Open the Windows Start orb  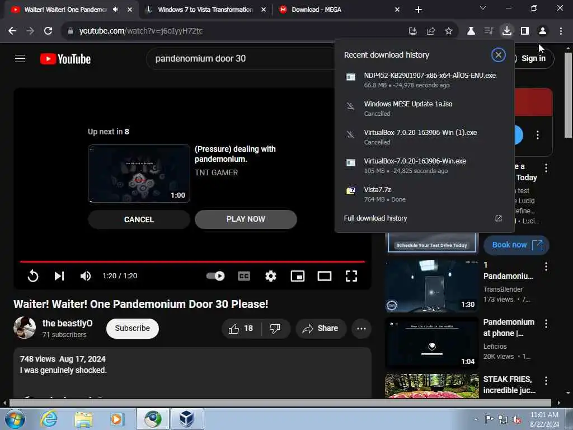(x=15, y=419)
